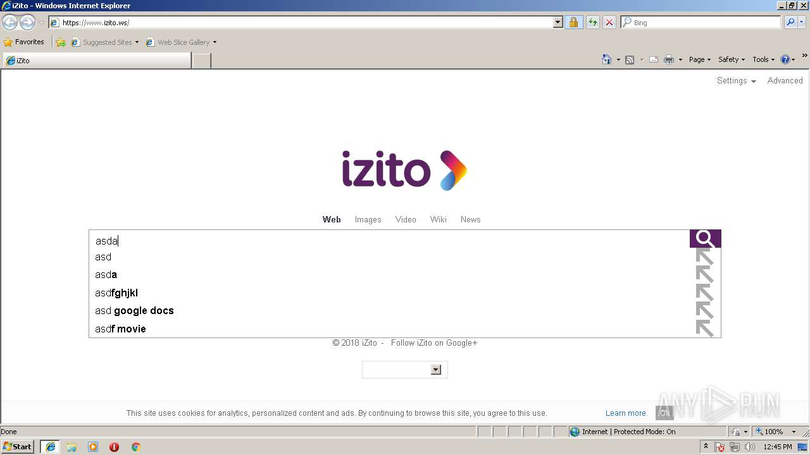810x455 pixels.
Task: Open a new browser tab
Action: click(x=201, y=61)
